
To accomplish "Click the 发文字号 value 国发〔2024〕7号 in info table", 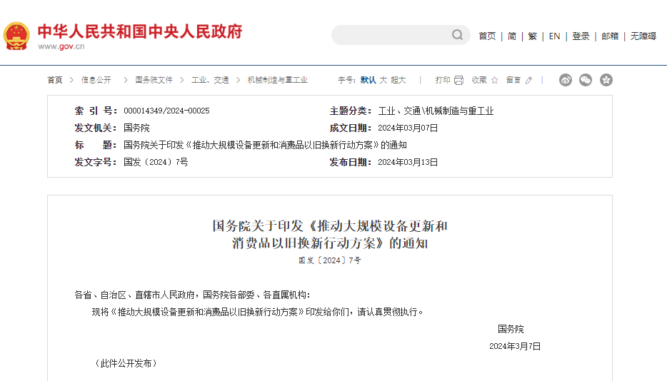I will (156, 162).
